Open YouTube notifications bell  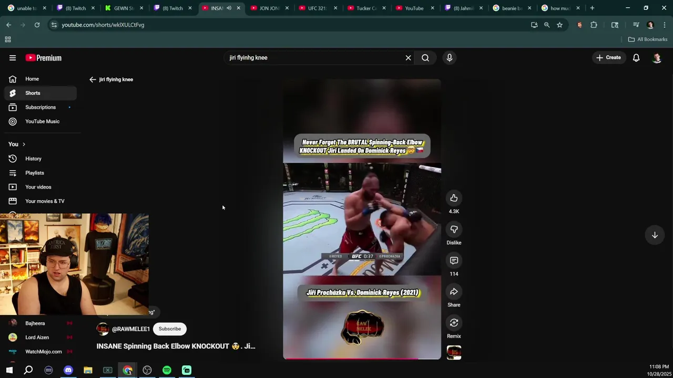pos(636,58)
